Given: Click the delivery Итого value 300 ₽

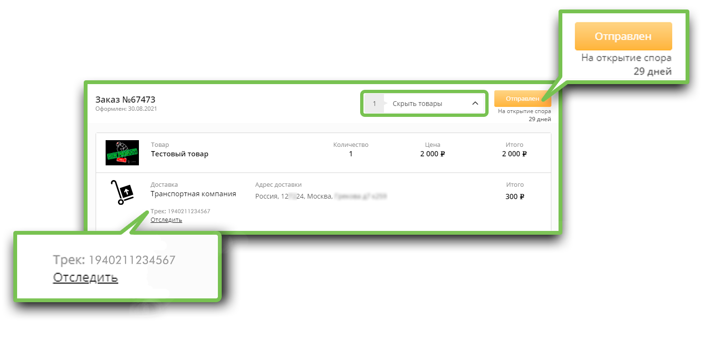Looking at the screenshot, I should pos(515,196).
